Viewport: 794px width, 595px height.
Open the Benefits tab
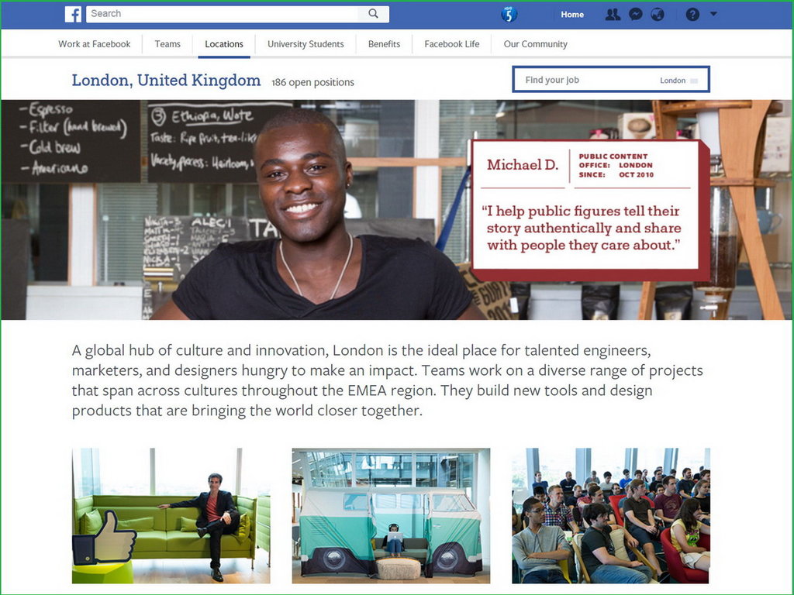pos(384,44)
